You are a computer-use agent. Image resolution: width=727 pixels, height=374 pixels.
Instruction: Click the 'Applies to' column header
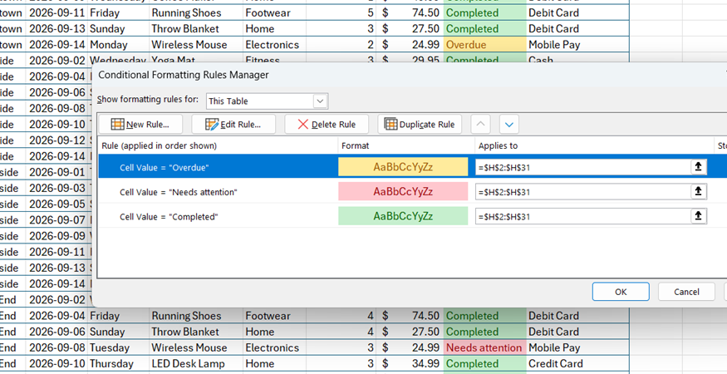coord(498,145)
